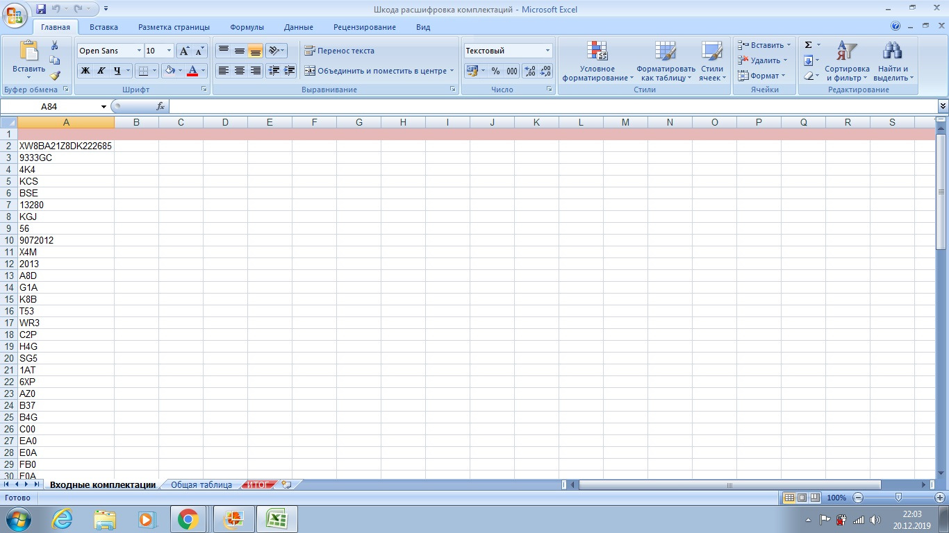
Task: Click the Clear eraser icon
Action: click(x=809, y=76)
